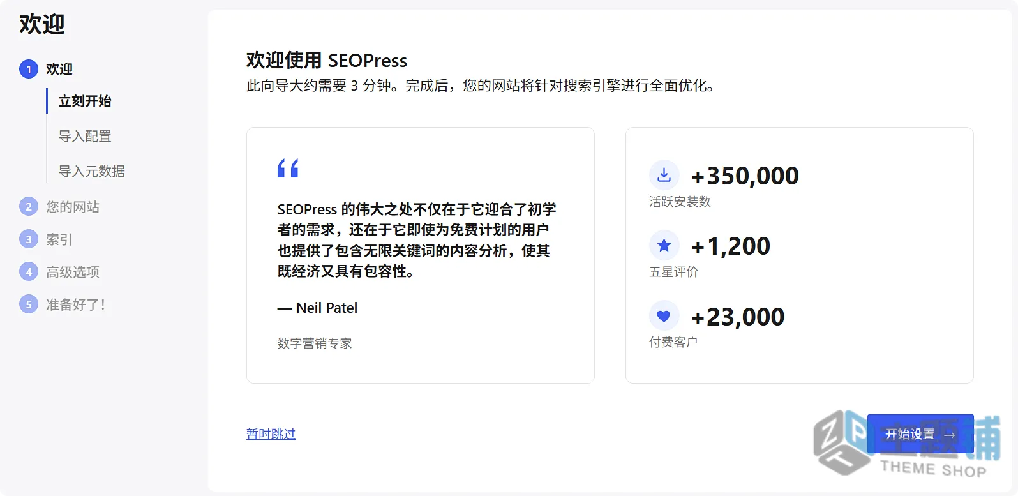
Task: Click the +23,000 figure
Action: click(x=738, y=317)
